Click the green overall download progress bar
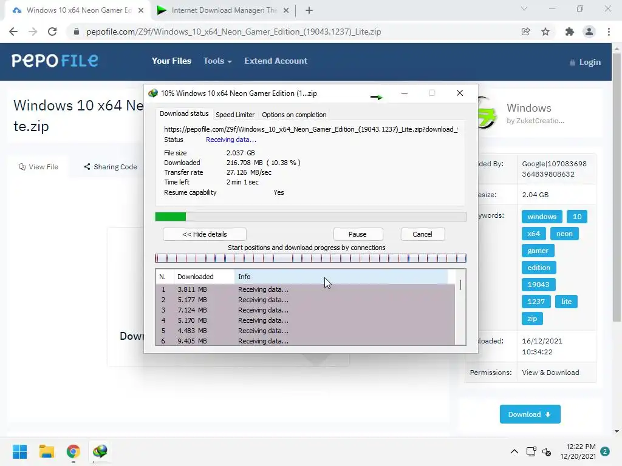Screen dimensions: 622x466 pyautogui.click(x=310, y=217)
